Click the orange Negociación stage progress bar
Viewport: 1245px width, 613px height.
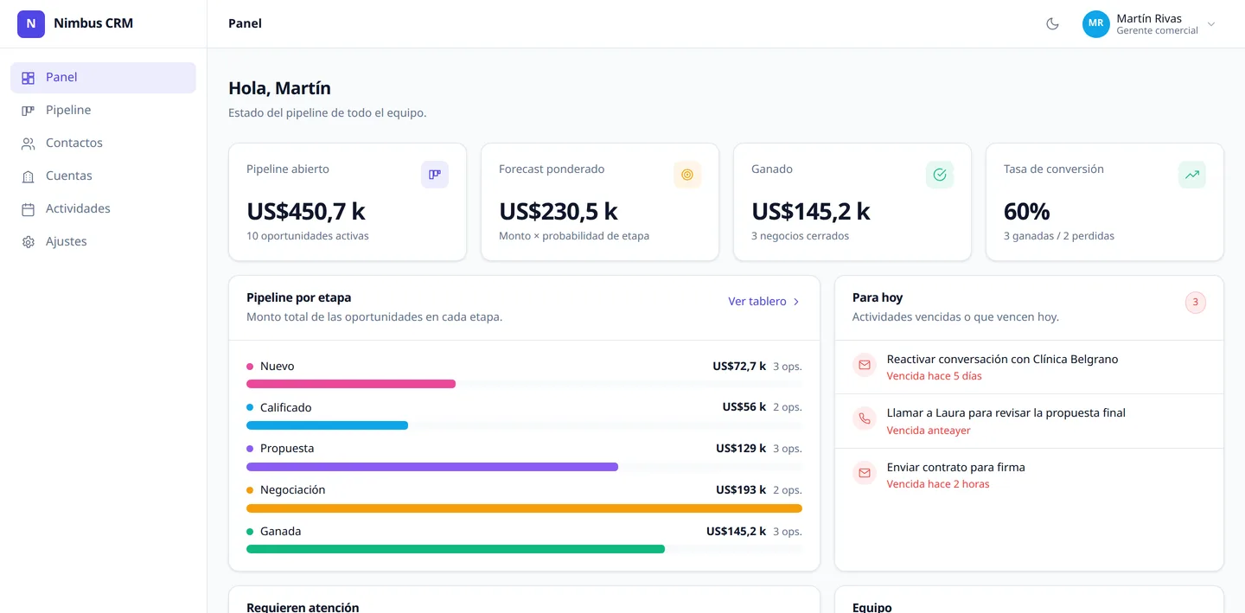(524, 508)
